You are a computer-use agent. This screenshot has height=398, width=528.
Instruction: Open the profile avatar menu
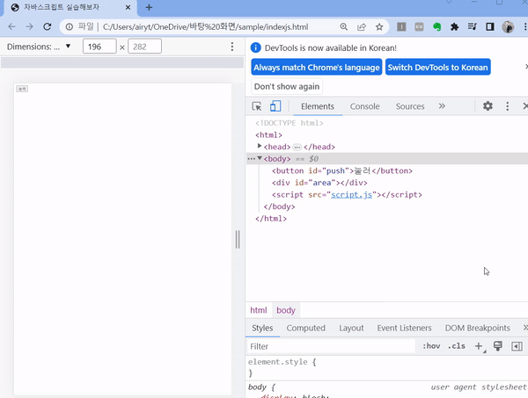click(x=508, y=27)
